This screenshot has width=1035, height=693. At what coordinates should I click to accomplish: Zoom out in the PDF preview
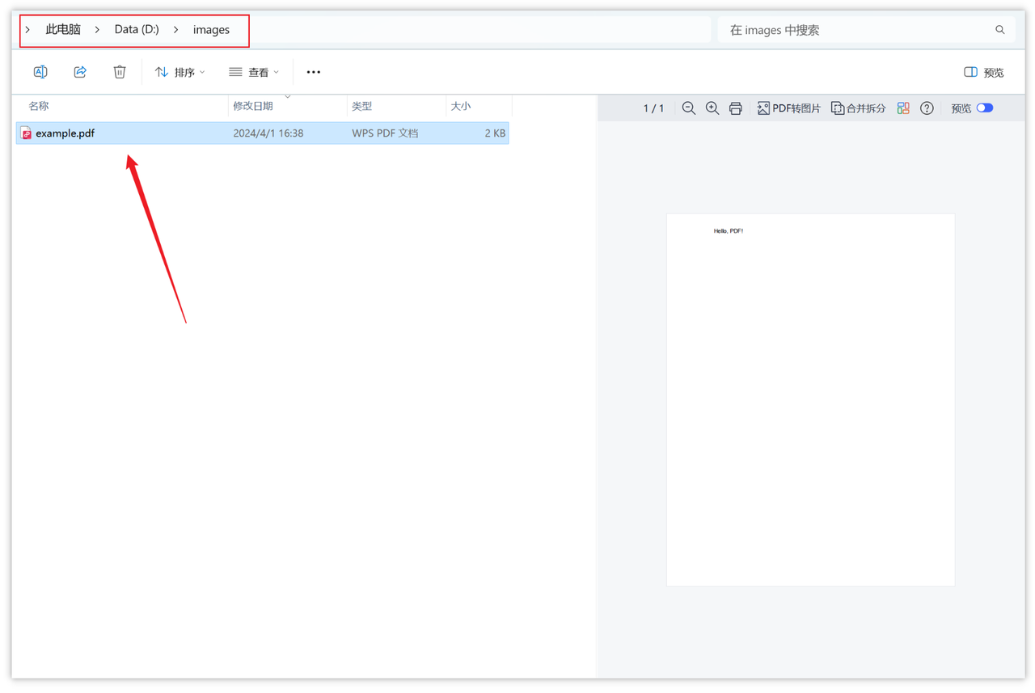coord(689,108)
